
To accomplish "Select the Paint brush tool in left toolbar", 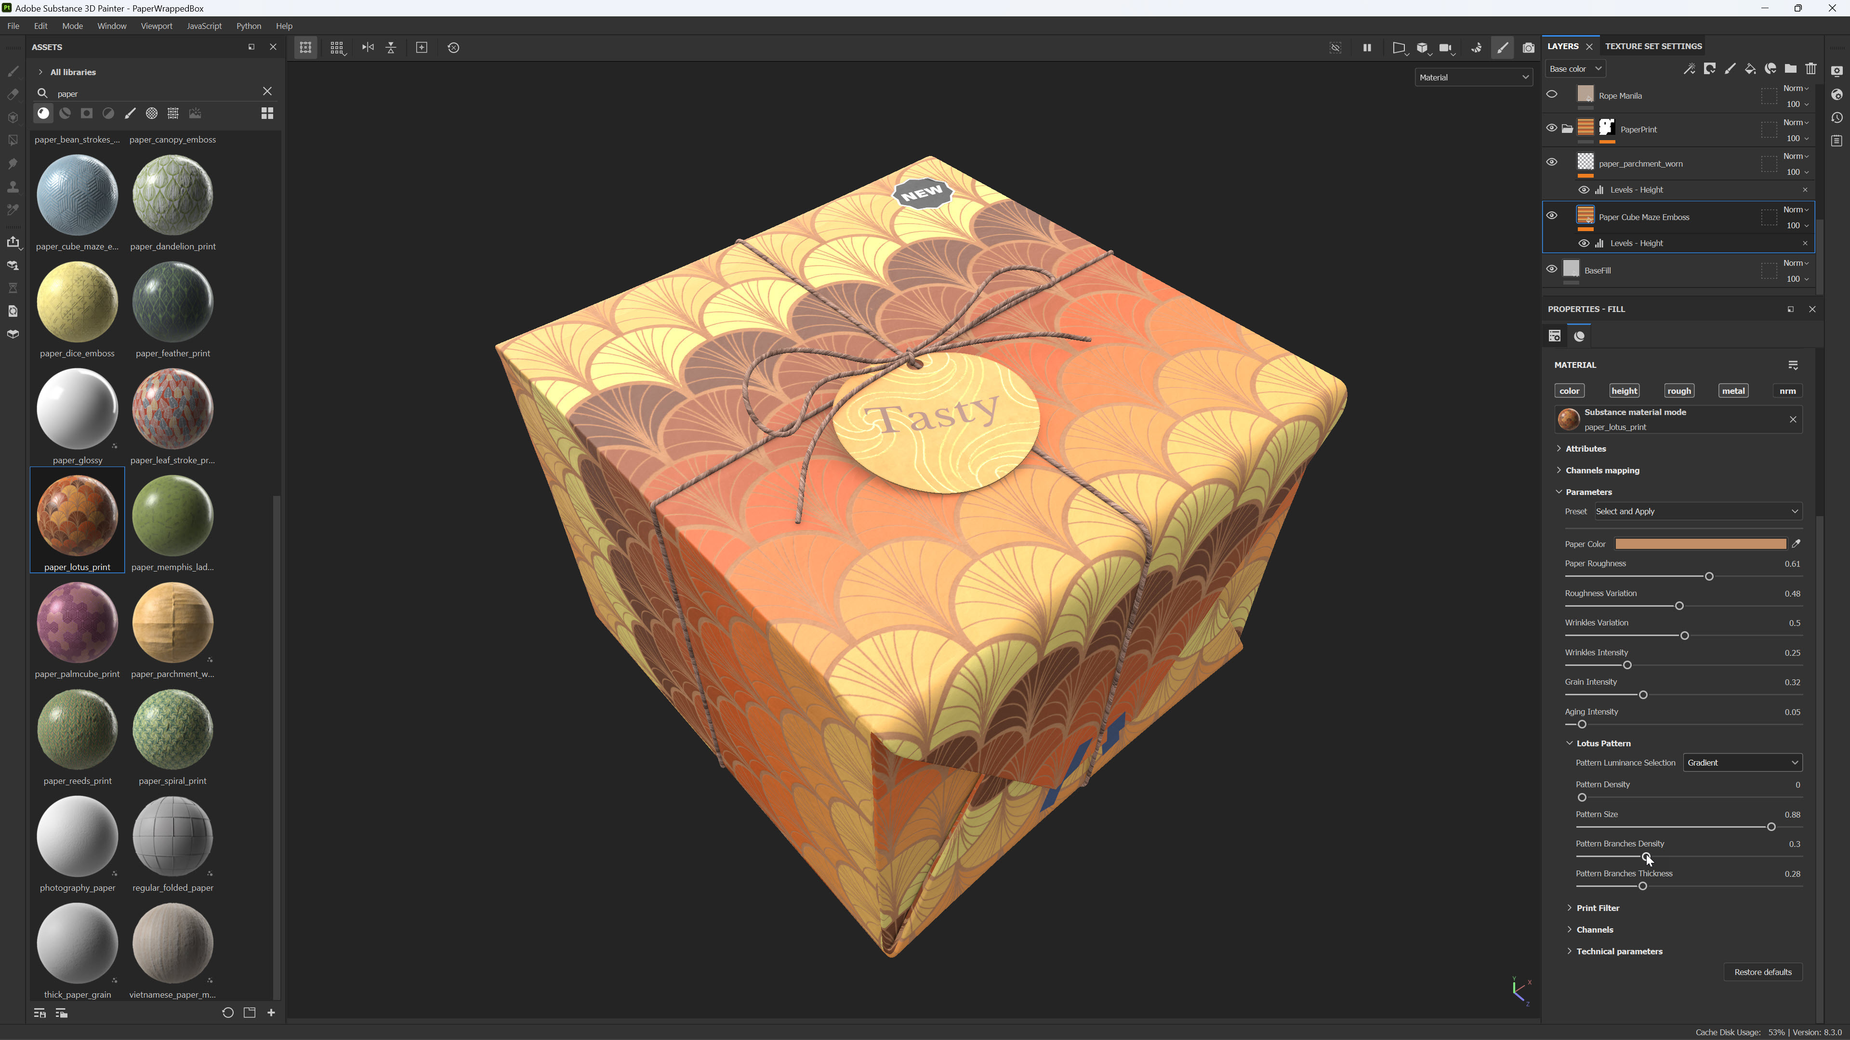I will click(x=13, y=71).
